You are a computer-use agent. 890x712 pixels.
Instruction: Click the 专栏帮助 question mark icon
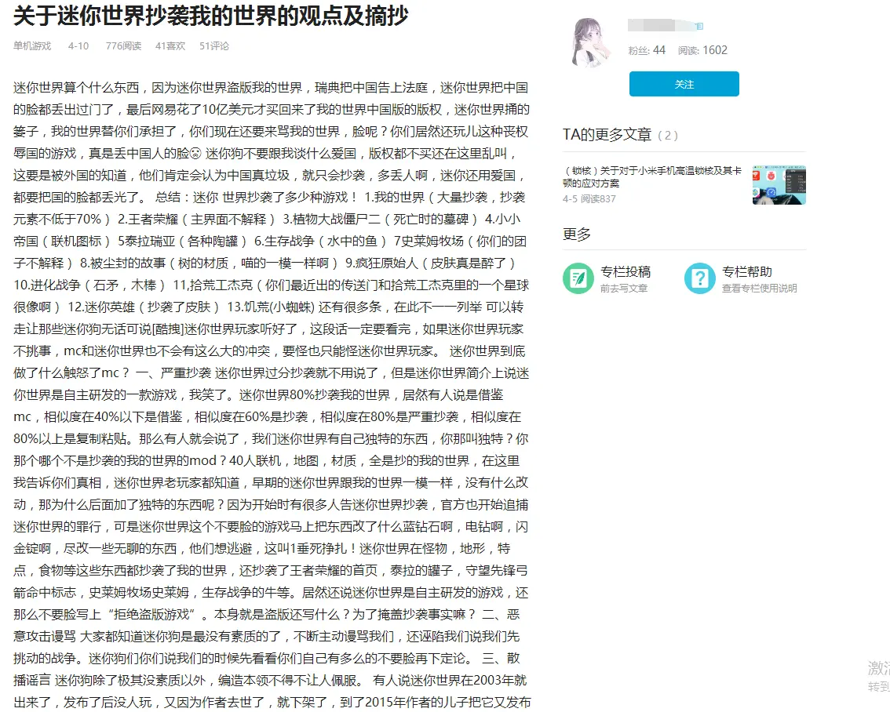pyautogui.click(x=699, y=278)
